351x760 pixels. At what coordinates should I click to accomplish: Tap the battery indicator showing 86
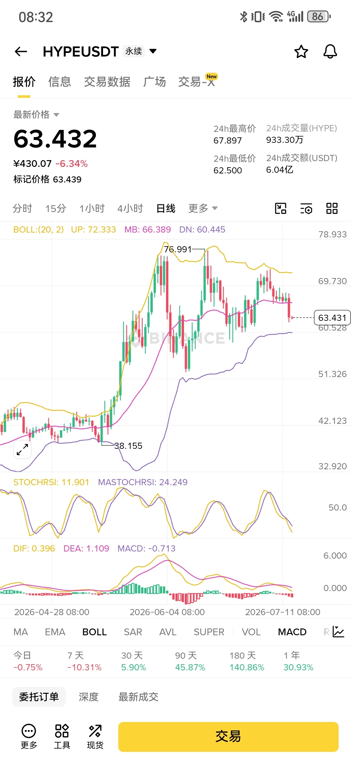pyautogui.click(x=319, y=16)
